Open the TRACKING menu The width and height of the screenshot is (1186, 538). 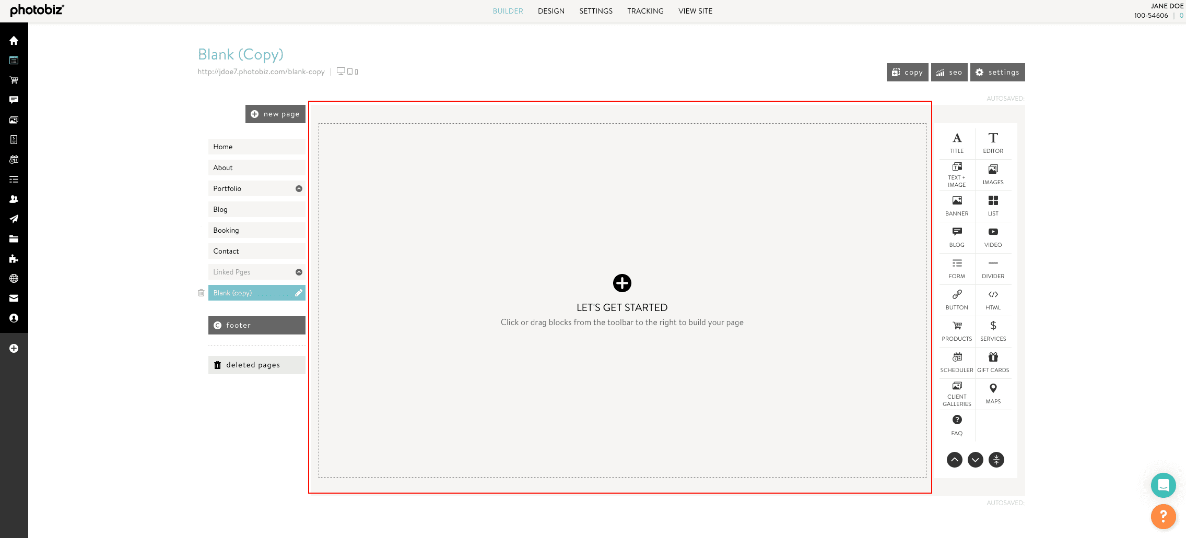point(645,11)
